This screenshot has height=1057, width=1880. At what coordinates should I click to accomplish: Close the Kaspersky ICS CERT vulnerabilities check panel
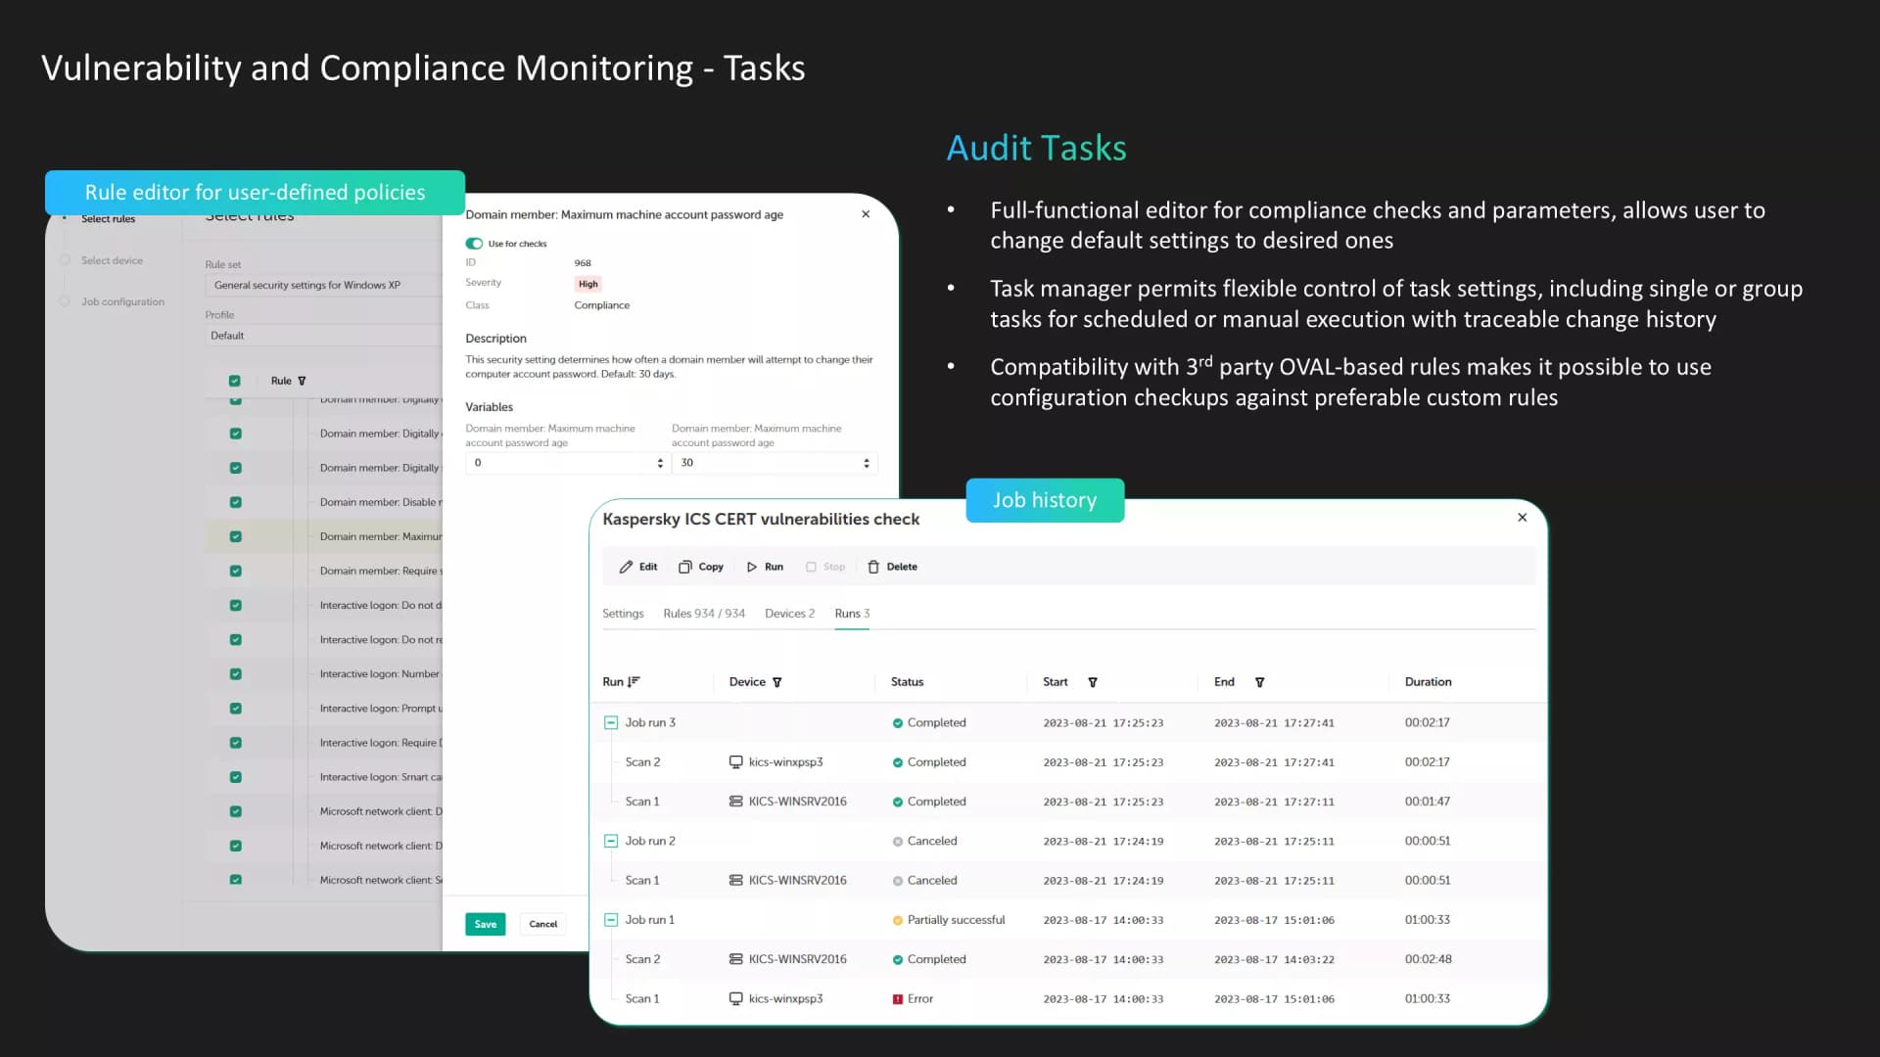tap(1522, 518)
